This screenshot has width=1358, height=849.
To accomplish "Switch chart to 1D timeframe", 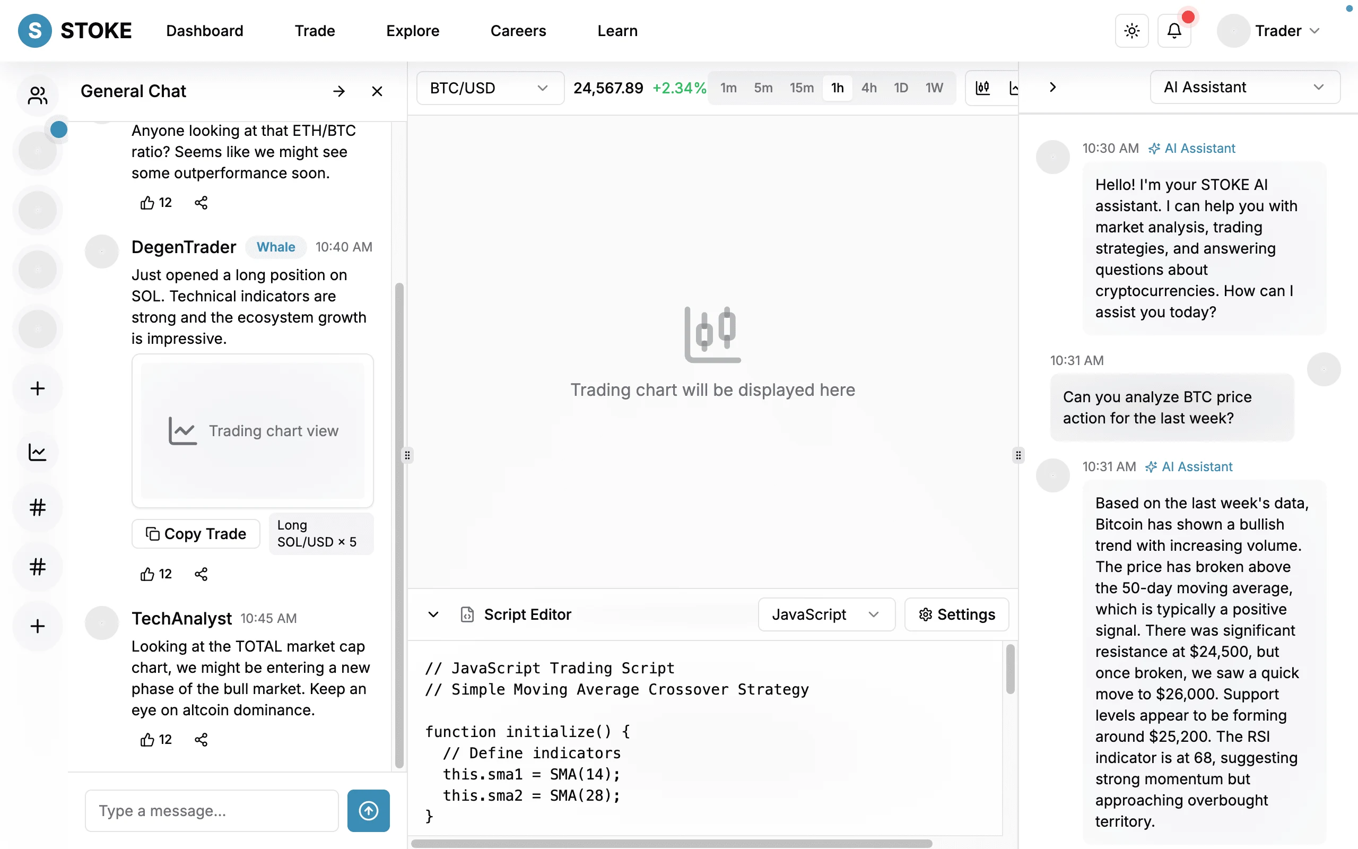I will [x=901, y=88].
